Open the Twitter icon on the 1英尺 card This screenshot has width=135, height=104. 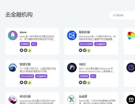80,82
